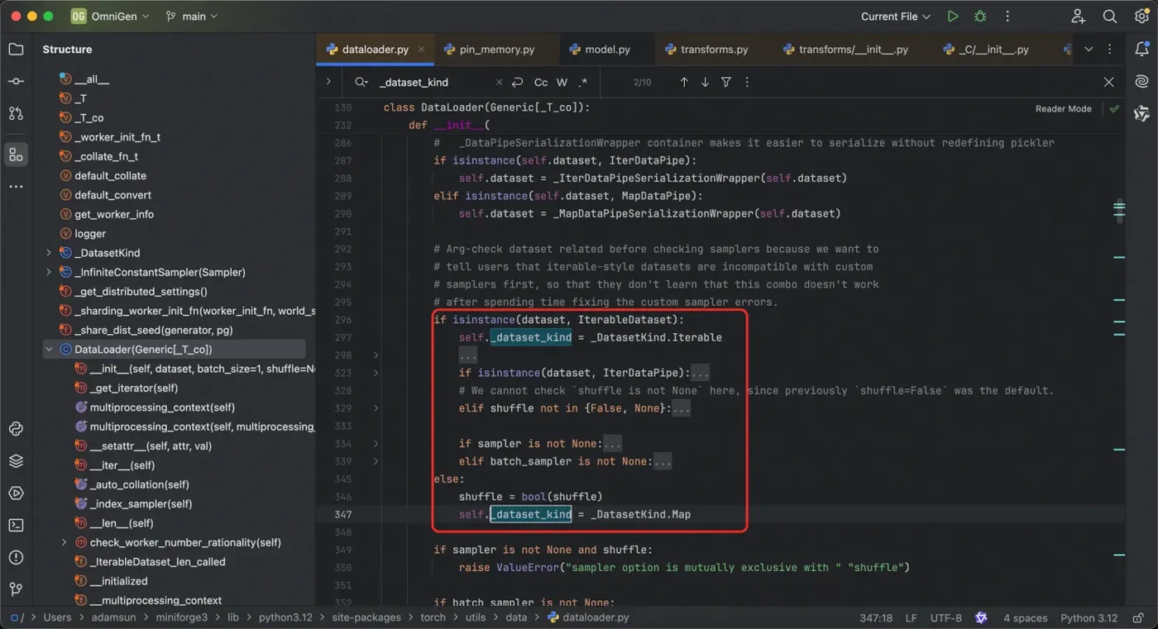Open the Terminal tool window
This screenshot has width=1158, height=629.
(x=16, y=525)
